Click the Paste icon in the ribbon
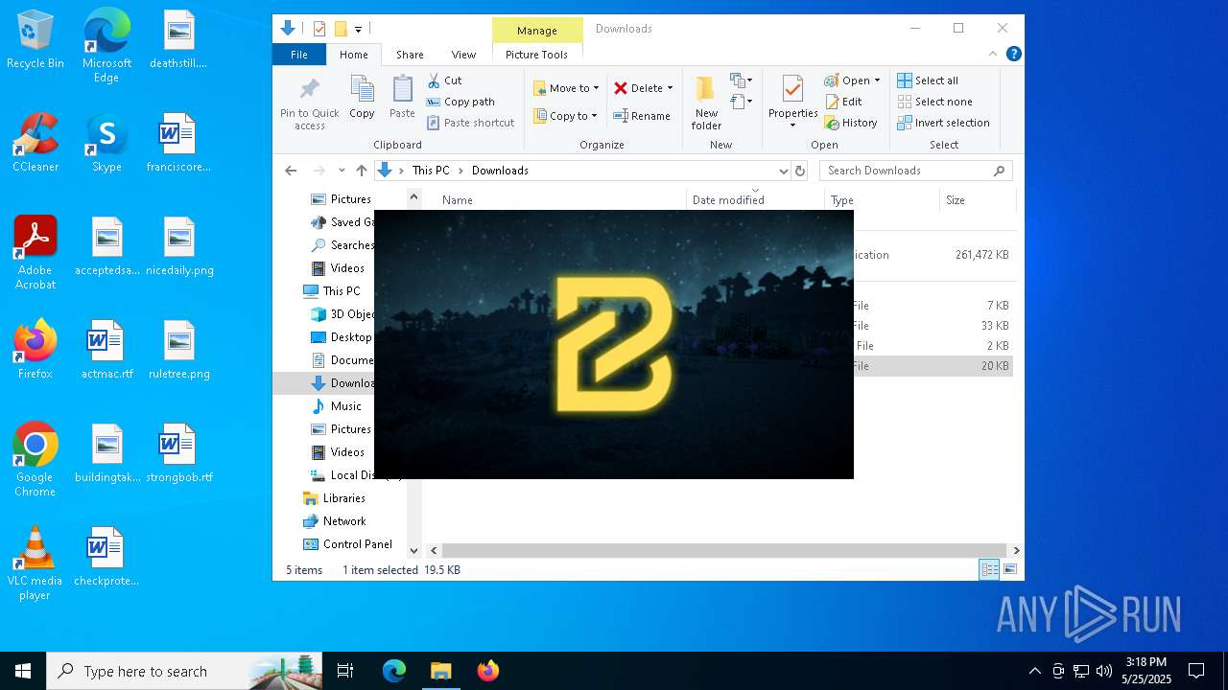 click(x=402, y=98)
